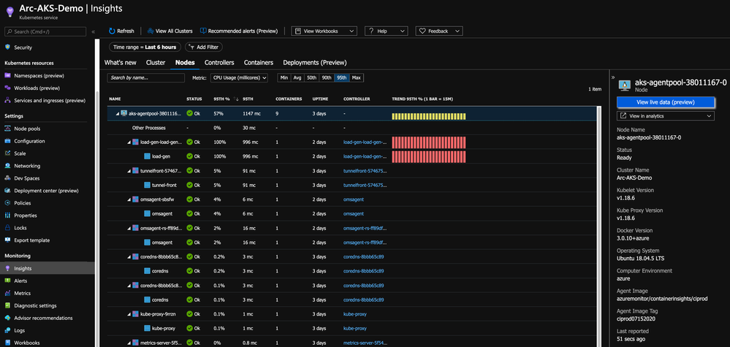
Task: Click the Networking icon
Action: [x=7, y=166]
